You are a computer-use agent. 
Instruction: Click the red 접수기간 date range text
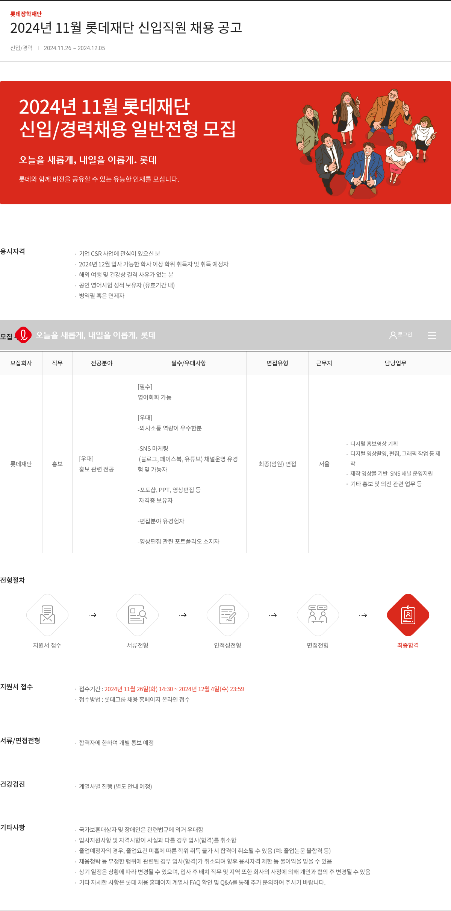174,689
